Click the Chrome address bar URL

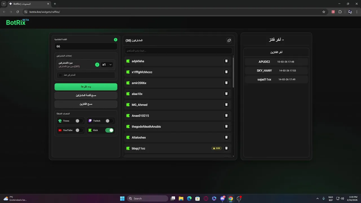pos(45,12)
